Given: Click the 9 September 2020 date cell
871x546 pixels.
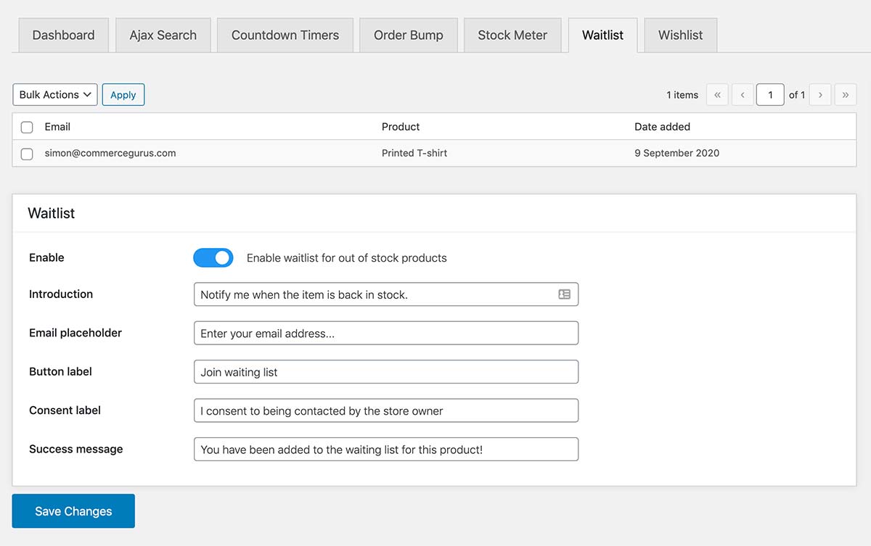Looking at the screenshot, I should [677, 154].
